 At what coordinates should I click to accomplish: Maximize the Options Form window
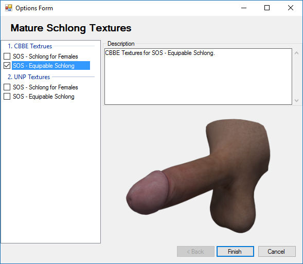pyautogui.click(x=267, y=8)
